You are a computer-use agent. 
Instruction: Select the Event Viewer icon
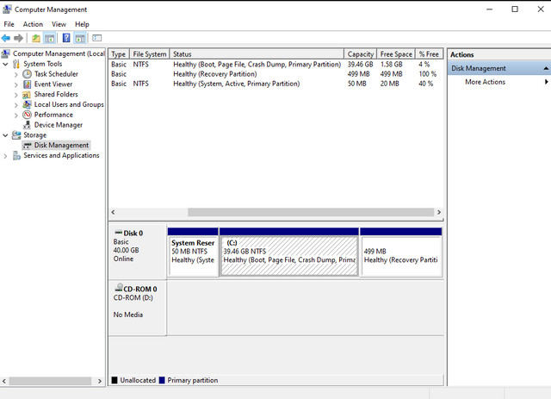coord(27,84)
